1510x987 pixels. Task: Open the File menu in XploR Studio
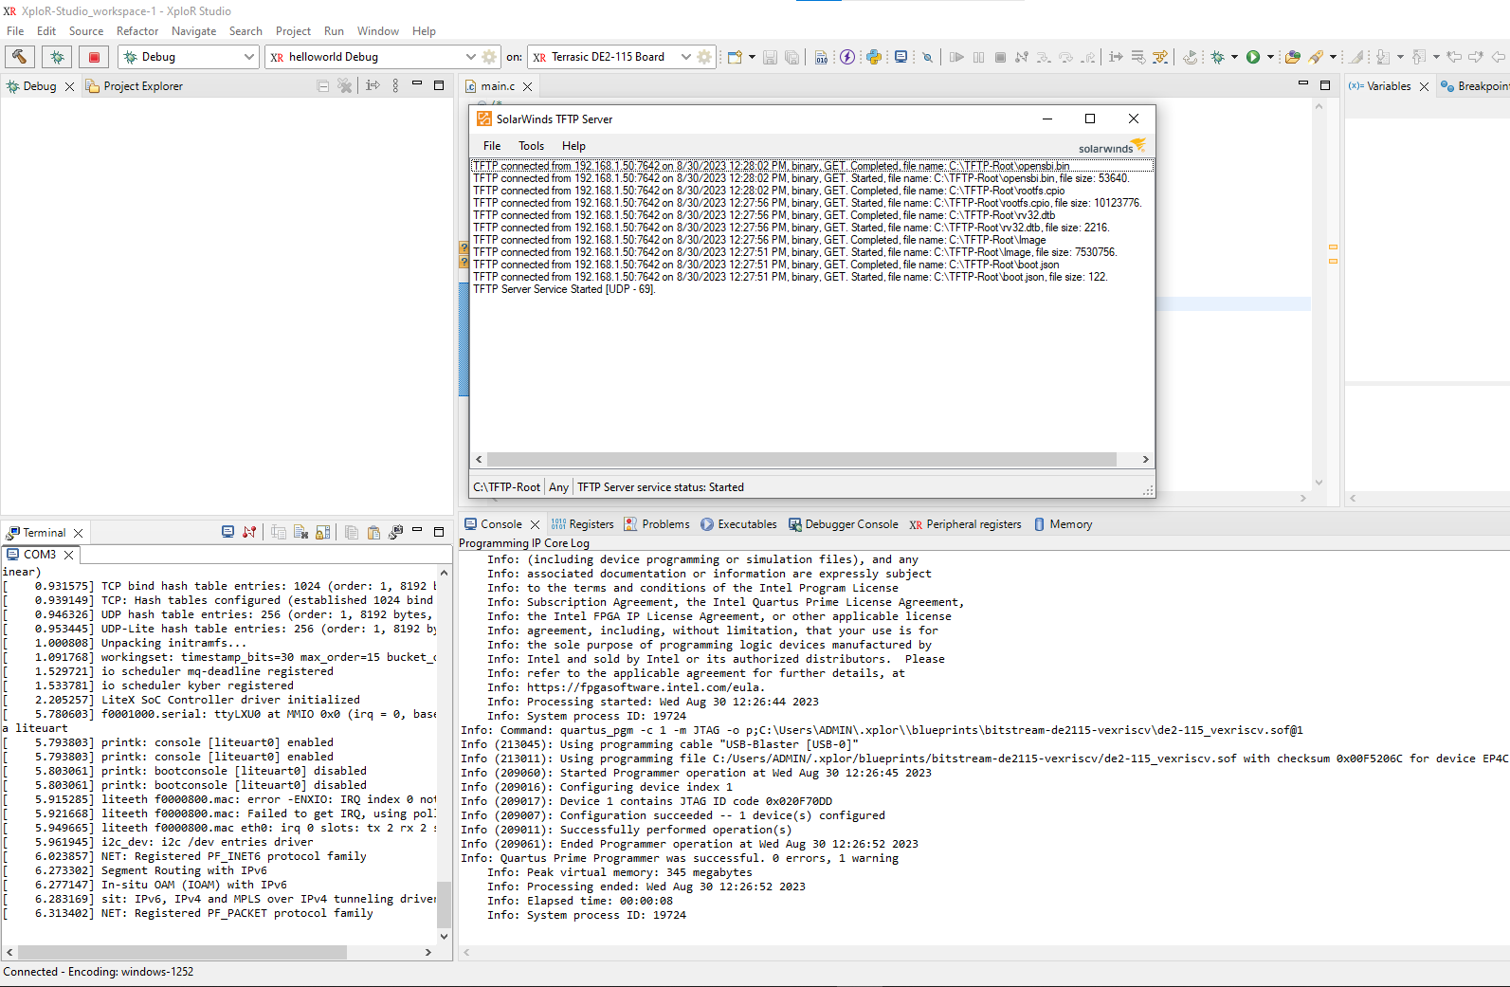tap(15, 31)
